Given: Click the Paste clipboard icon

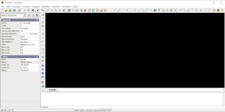Looking at the screenshot, I should tap(33, 10).
